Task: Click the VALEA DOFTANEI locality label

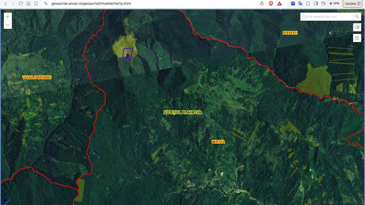Action: click(x=37, y=77)
